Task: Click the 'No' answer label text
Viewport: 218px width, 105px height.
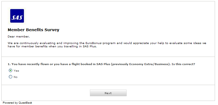Action: [15, 77]
